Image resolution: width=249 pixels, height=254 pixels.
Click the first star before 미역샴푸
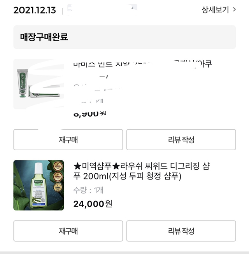pyautogui.click(x=77, y=166)
